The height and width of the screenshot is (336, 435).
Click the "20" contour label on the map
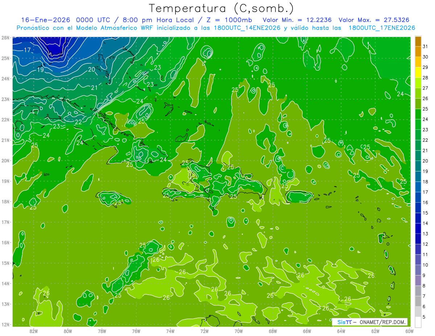click(92, 69)
